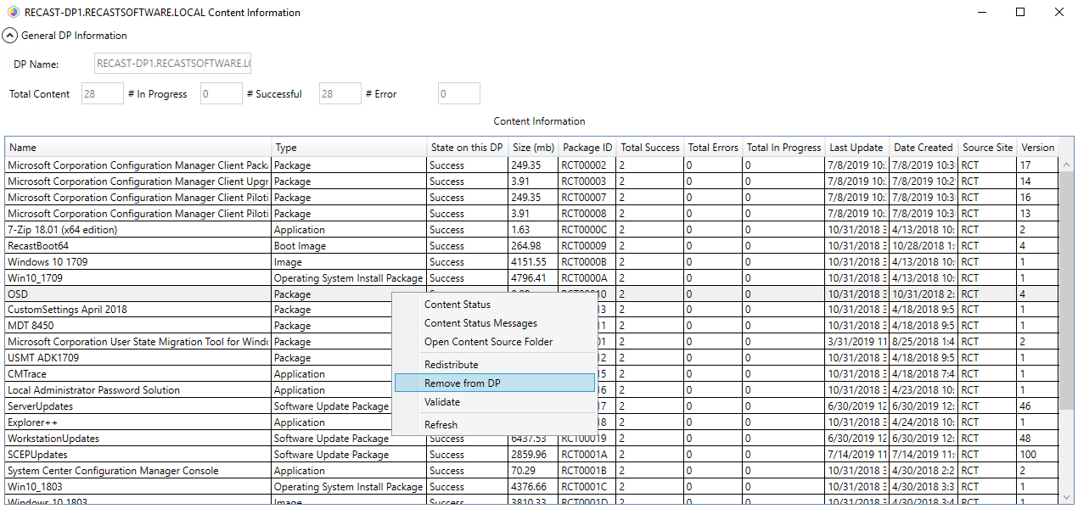The image size is (1078, 509).
Task: Click the # In Progress value box
Action: [x=222, y=93]
